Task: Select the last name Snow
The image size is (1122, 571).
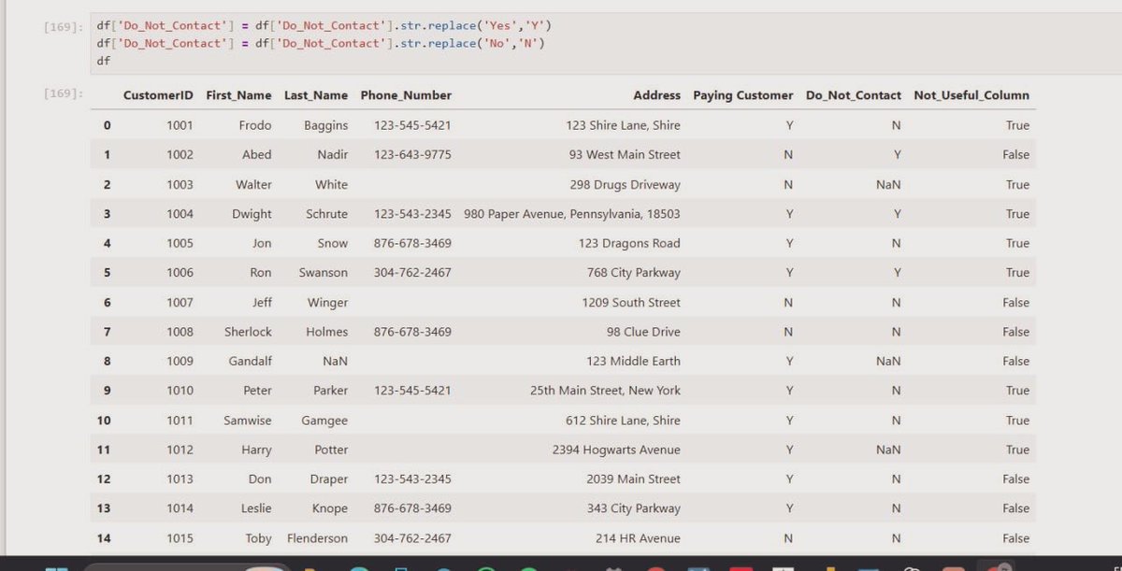Action: pos(332,243)
